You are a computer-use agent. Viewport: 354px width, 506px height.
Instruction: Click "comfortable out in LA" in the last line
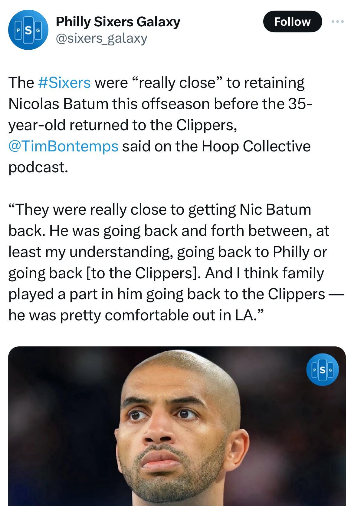178,315
